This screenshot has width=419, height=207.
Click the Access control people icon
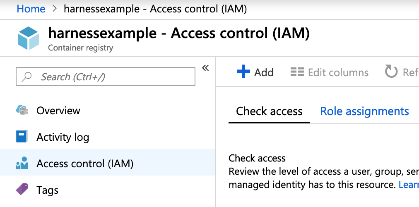(22, 163)
